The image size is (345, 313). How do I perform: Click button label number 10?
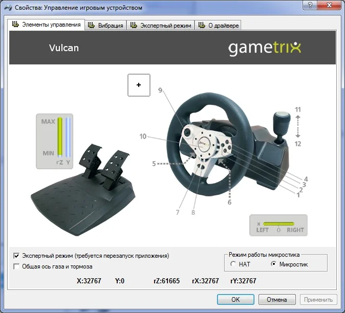point(143,137)
